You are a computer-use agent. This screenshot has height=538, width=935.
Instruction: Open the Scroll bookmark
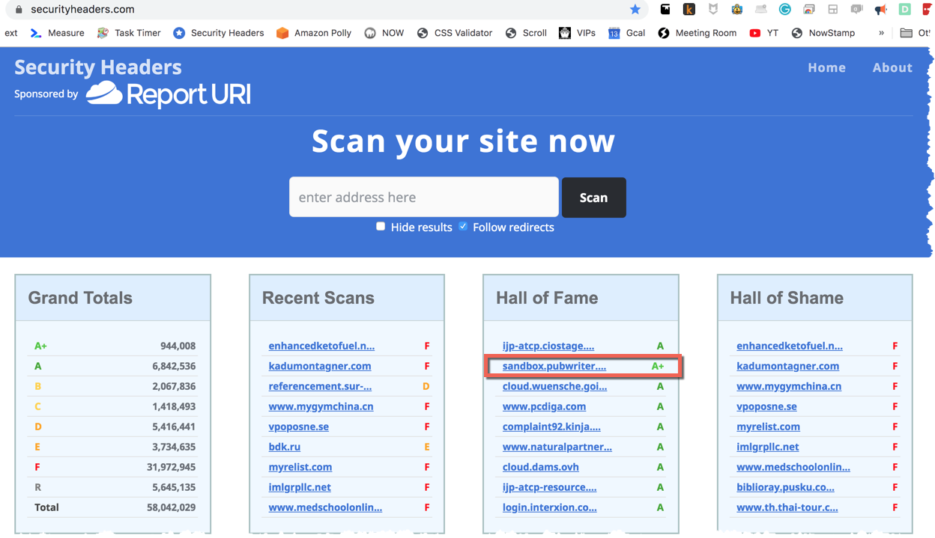525,33
